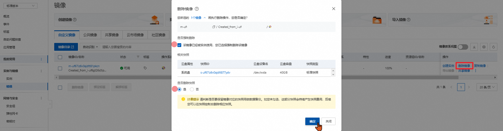Collapse the 1个镜像 selected list chevron

pos(205,18)
